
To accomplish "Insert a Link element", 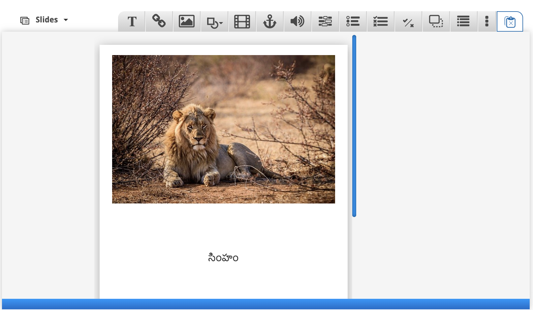I will [159, 21].
